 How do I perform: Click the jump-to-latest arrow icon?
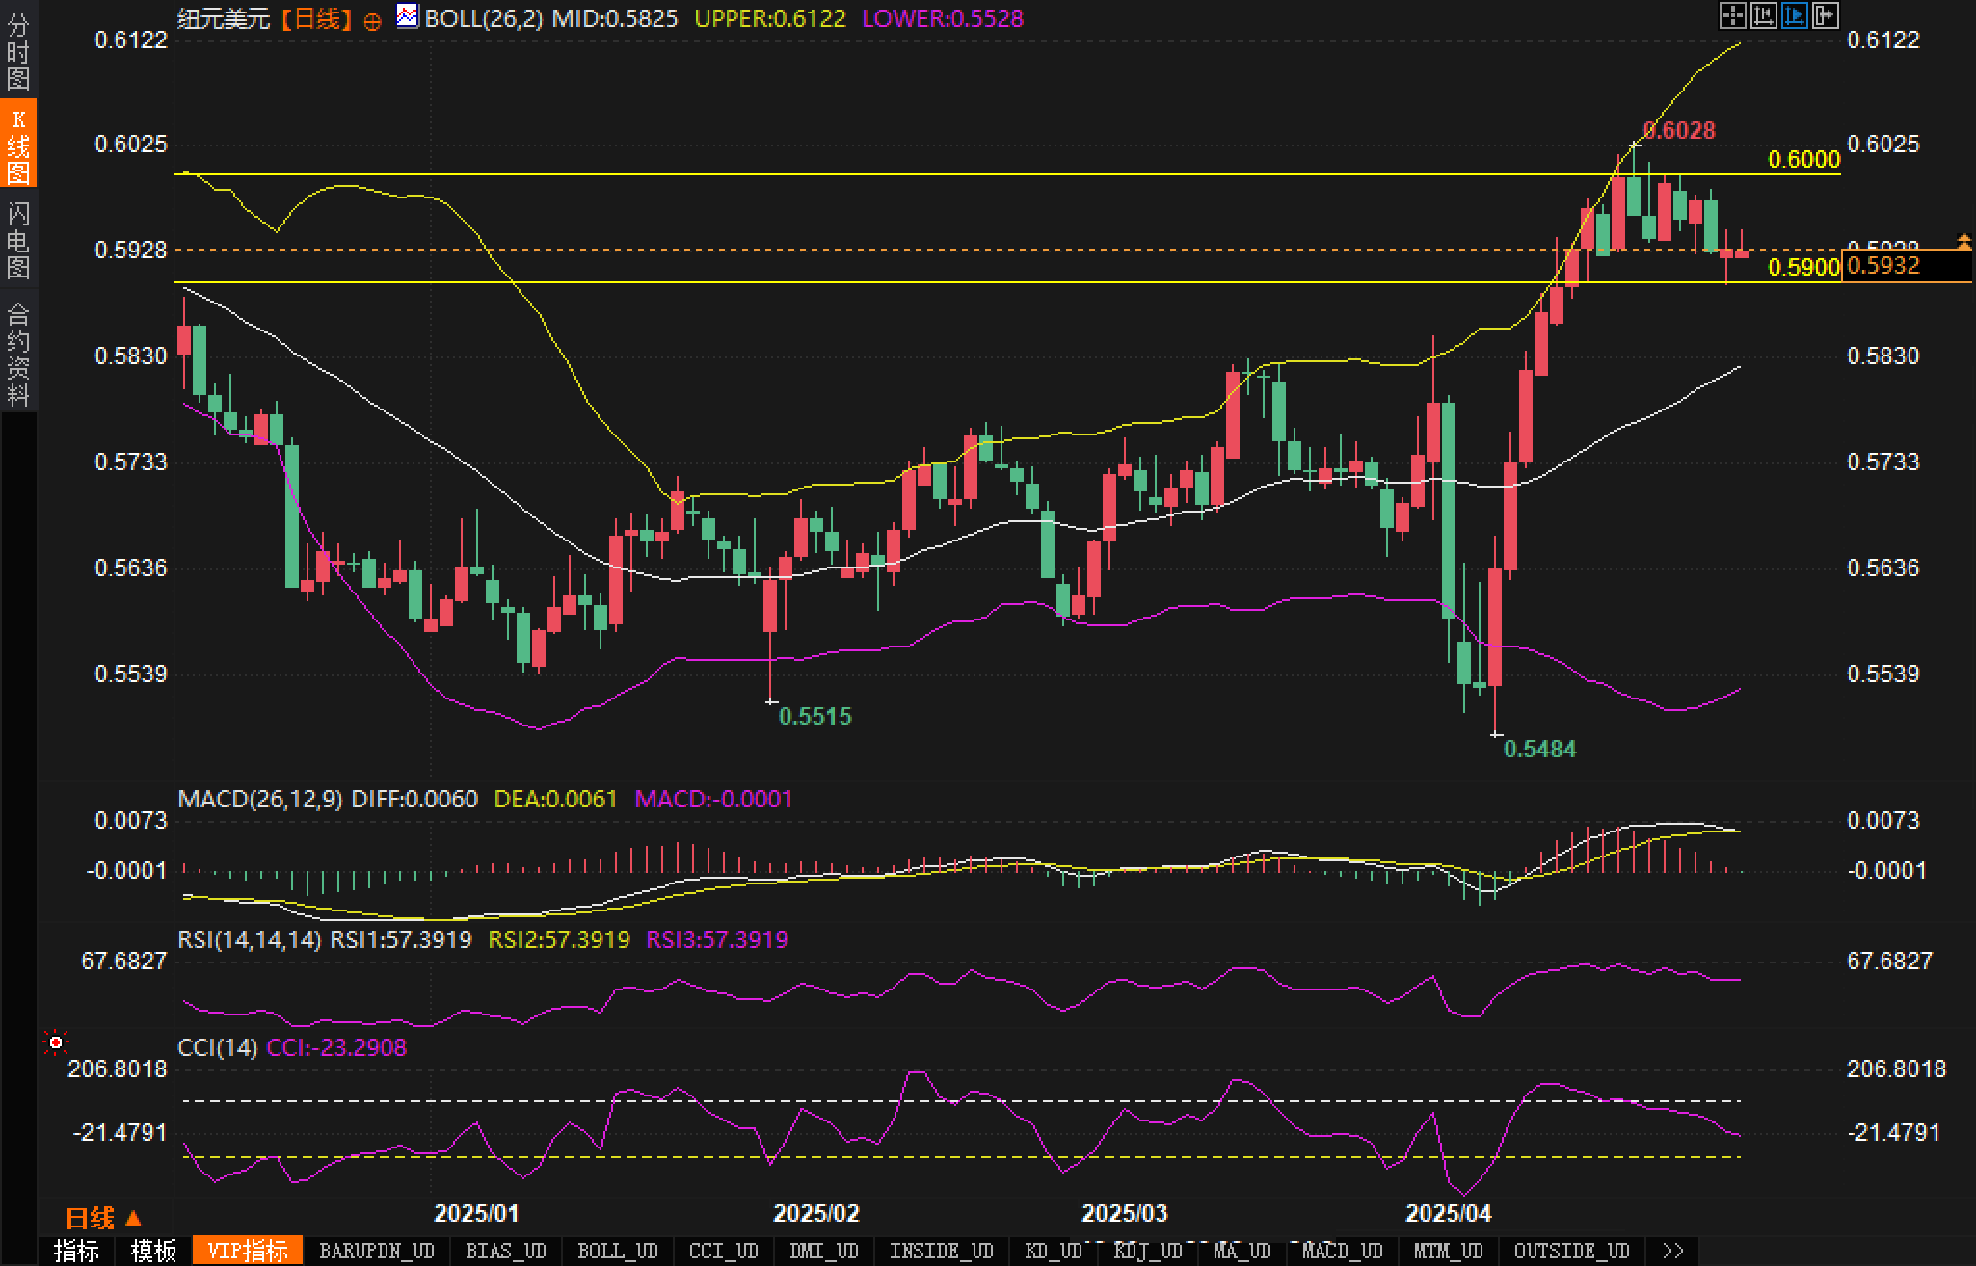[1825, 15]
